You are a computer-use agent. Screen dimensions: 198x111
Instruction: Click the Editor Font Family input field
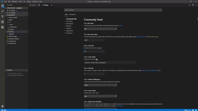pyautogui.click(x=110, y=63)
